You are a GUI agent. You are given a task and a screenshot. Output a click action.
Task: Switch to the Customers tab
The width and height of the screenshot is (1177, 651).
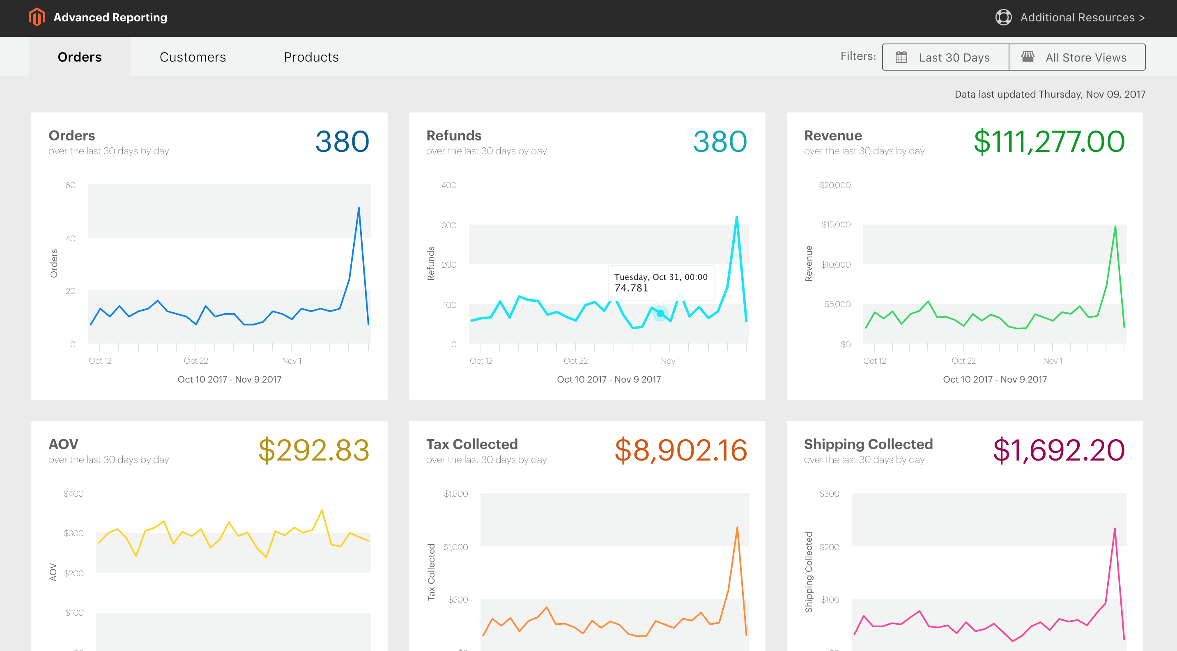pyautogui.click(x=192, y=57)
